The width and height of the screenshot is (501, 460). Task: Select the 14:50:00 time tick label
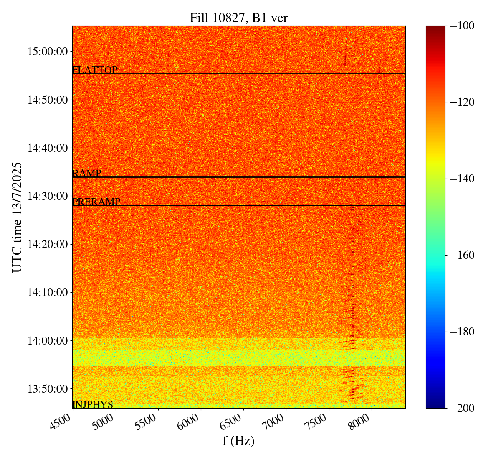[x=47, y=100]
